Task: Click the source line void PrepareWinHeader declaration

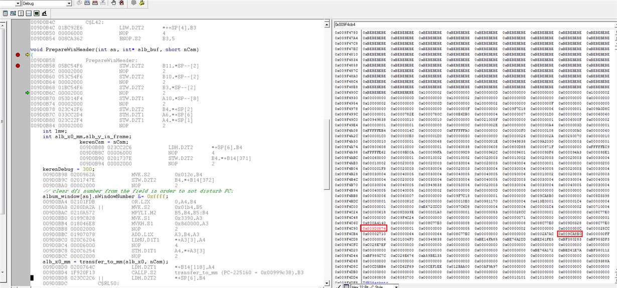Action: click(114, 50)
